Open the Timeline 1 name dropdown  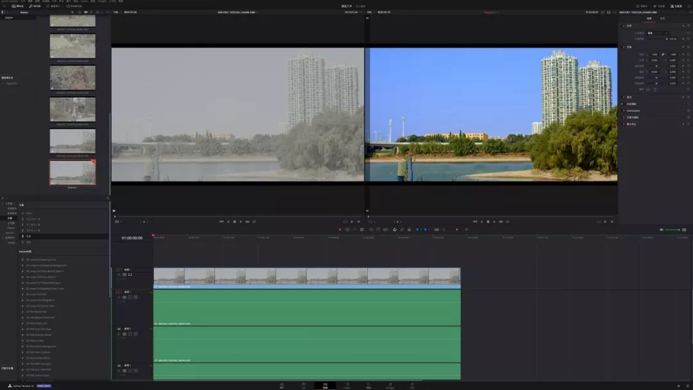[491, 12]
